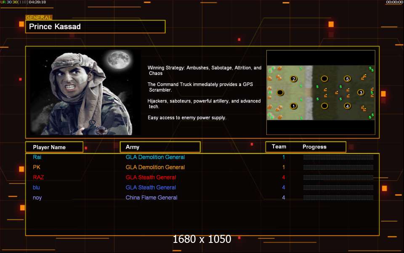404x253 pixels.
Task: Click PK's team number 1
Action: pyautogui.click(x=284, y=167)
